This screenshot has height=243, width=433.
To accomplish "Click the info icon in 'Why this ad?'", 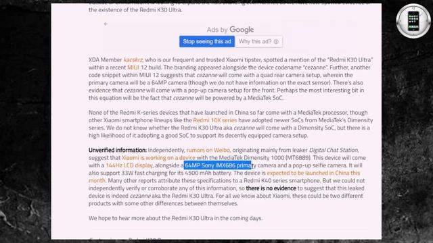I will [276, 42].
